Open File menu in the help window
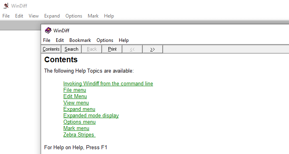 pos(47,40)
